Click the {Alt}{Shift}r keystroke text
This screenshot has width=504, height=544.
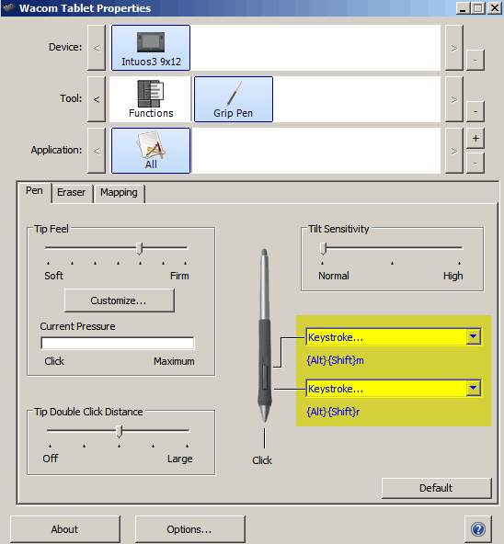(333, 412)
